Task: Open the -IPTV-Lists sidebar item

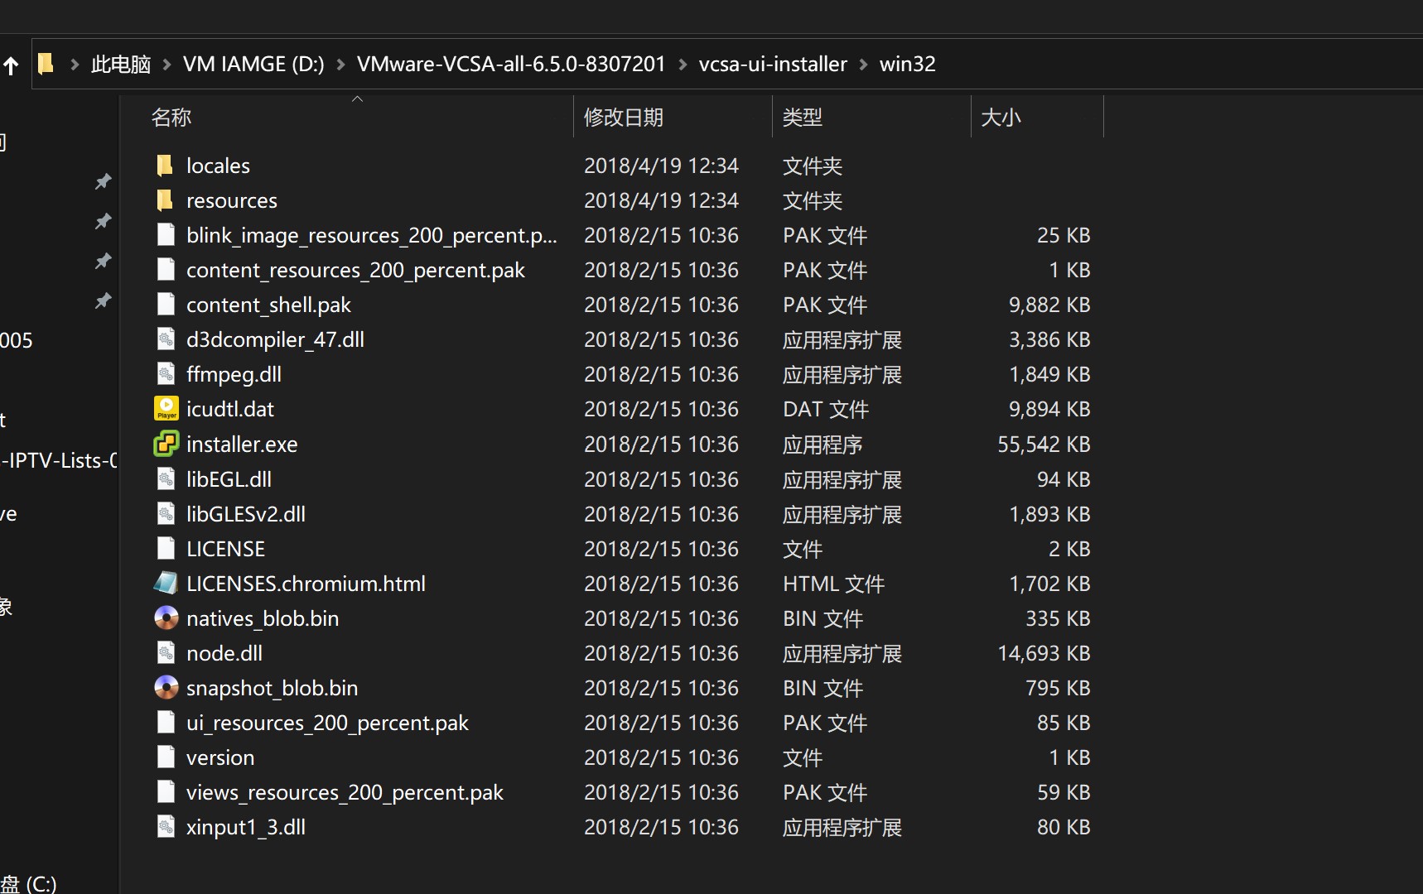Action: click(x=59, y=460)
